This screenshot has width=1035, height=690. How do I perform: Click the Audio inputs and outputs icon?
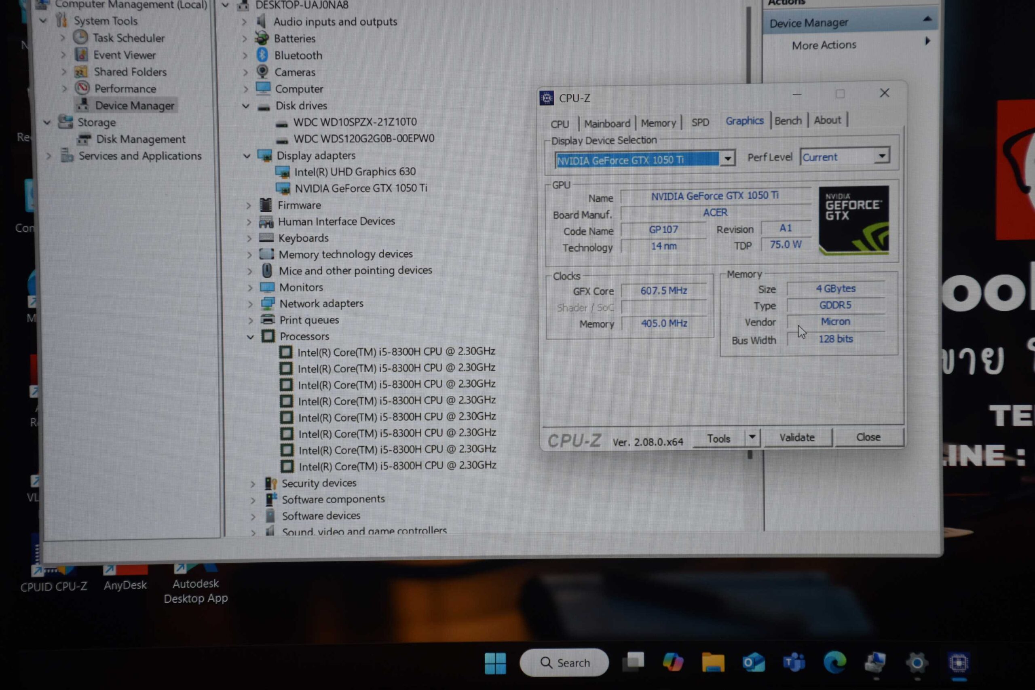click(x=262, y=21)
